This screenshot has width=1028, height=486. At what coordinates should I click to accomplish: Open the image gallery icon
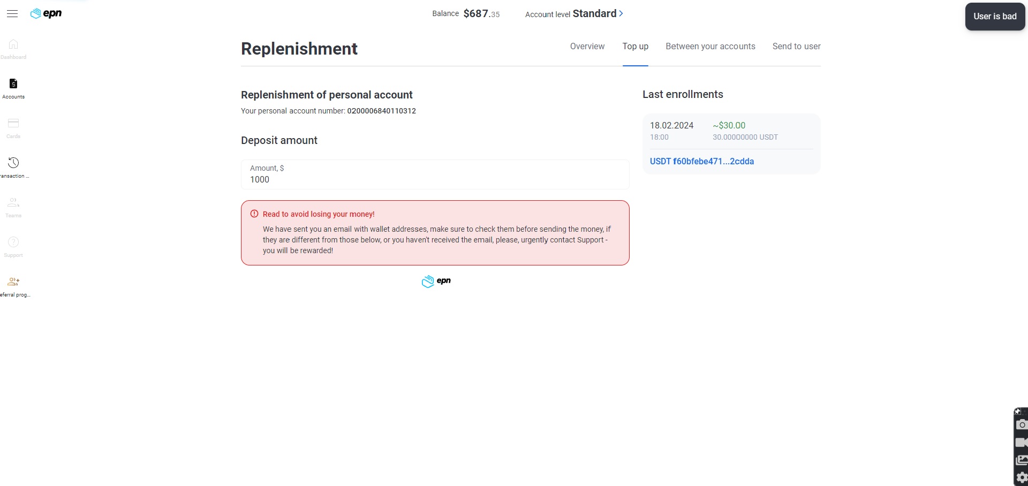tap(1022, 460)
